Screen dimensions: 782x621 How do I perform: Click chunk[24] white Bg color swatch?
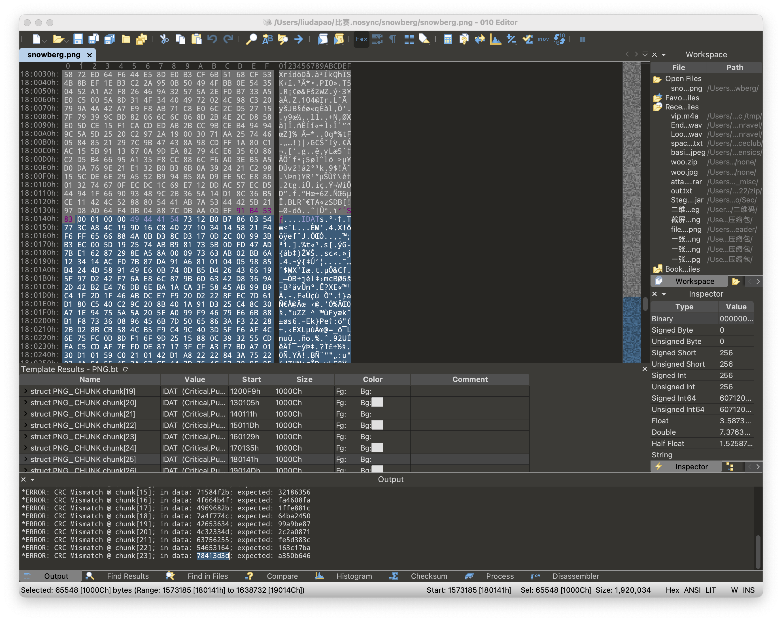(x=377, y=447)
